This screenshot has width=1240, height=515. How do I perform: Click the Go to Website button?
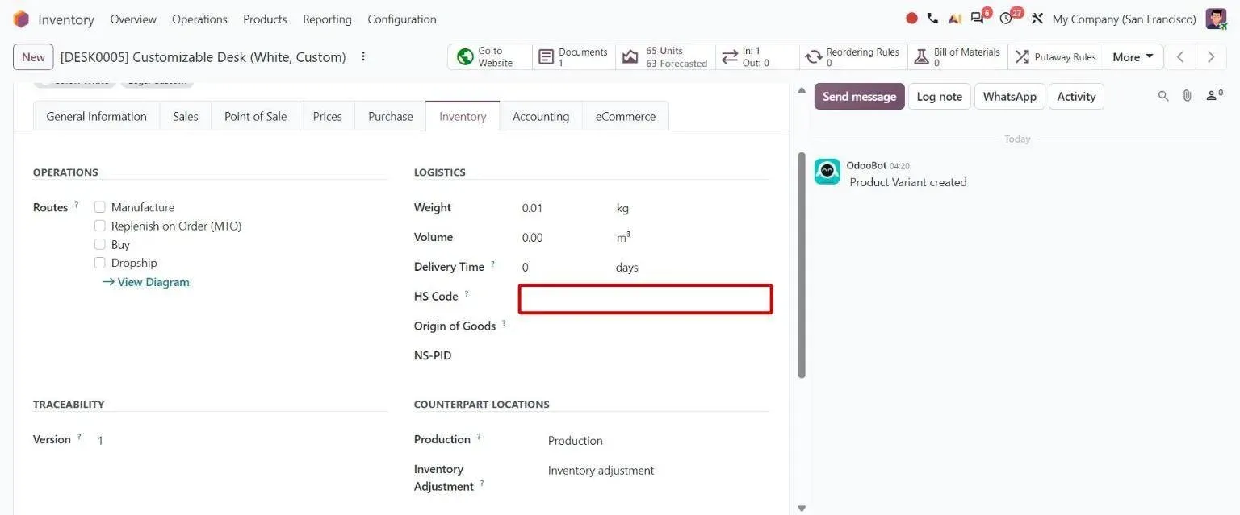[490, 56]
